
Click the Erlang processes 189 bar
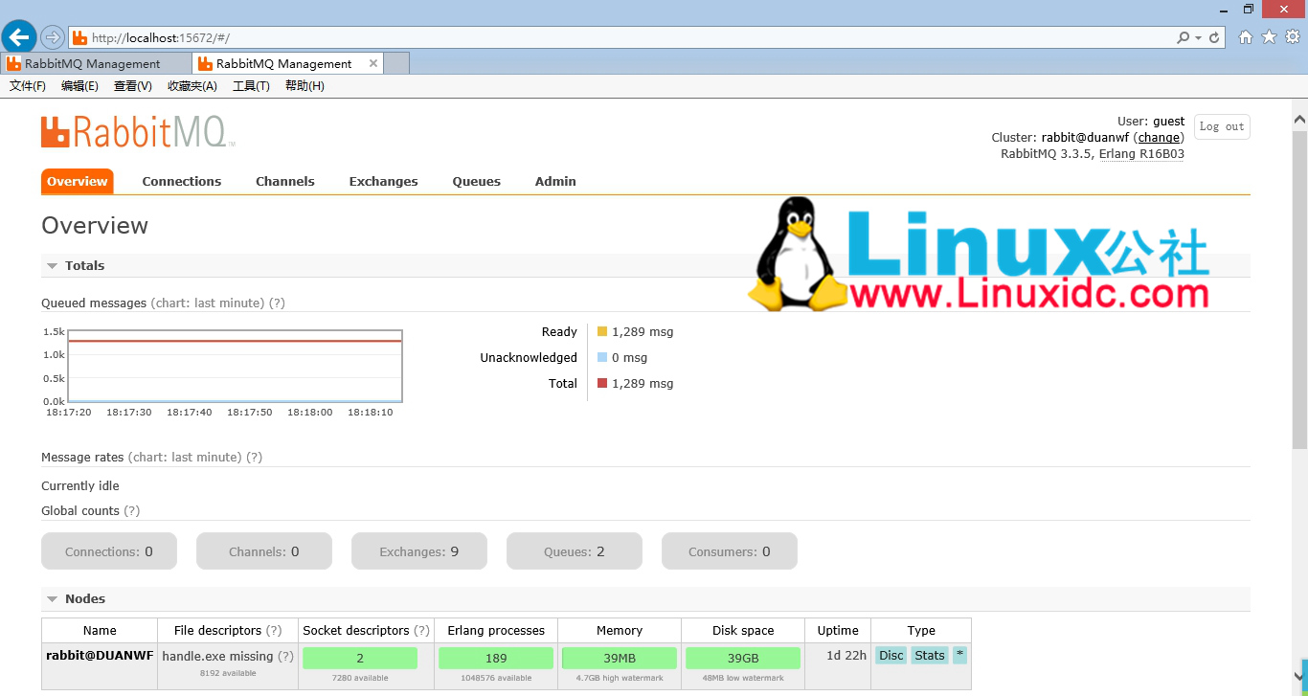[x=496, y=658]
